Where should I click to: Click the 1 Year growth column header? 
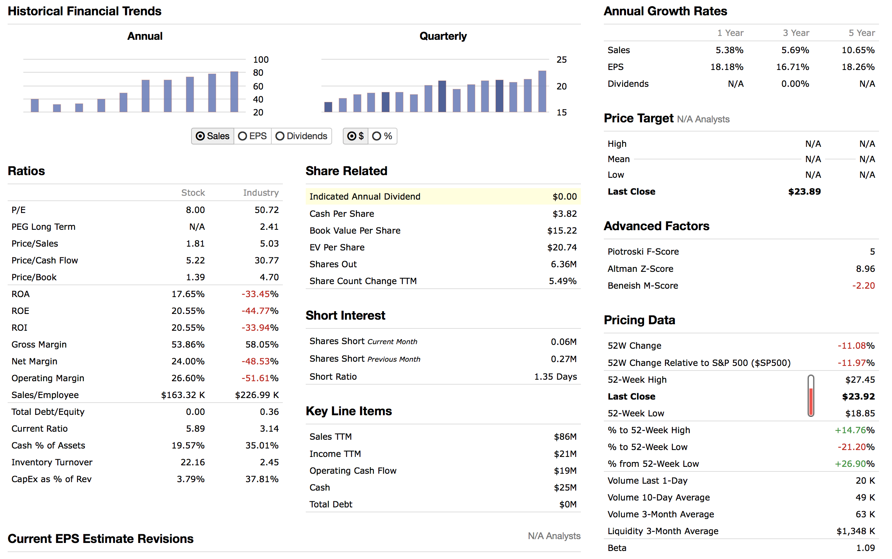coord(730,33)
